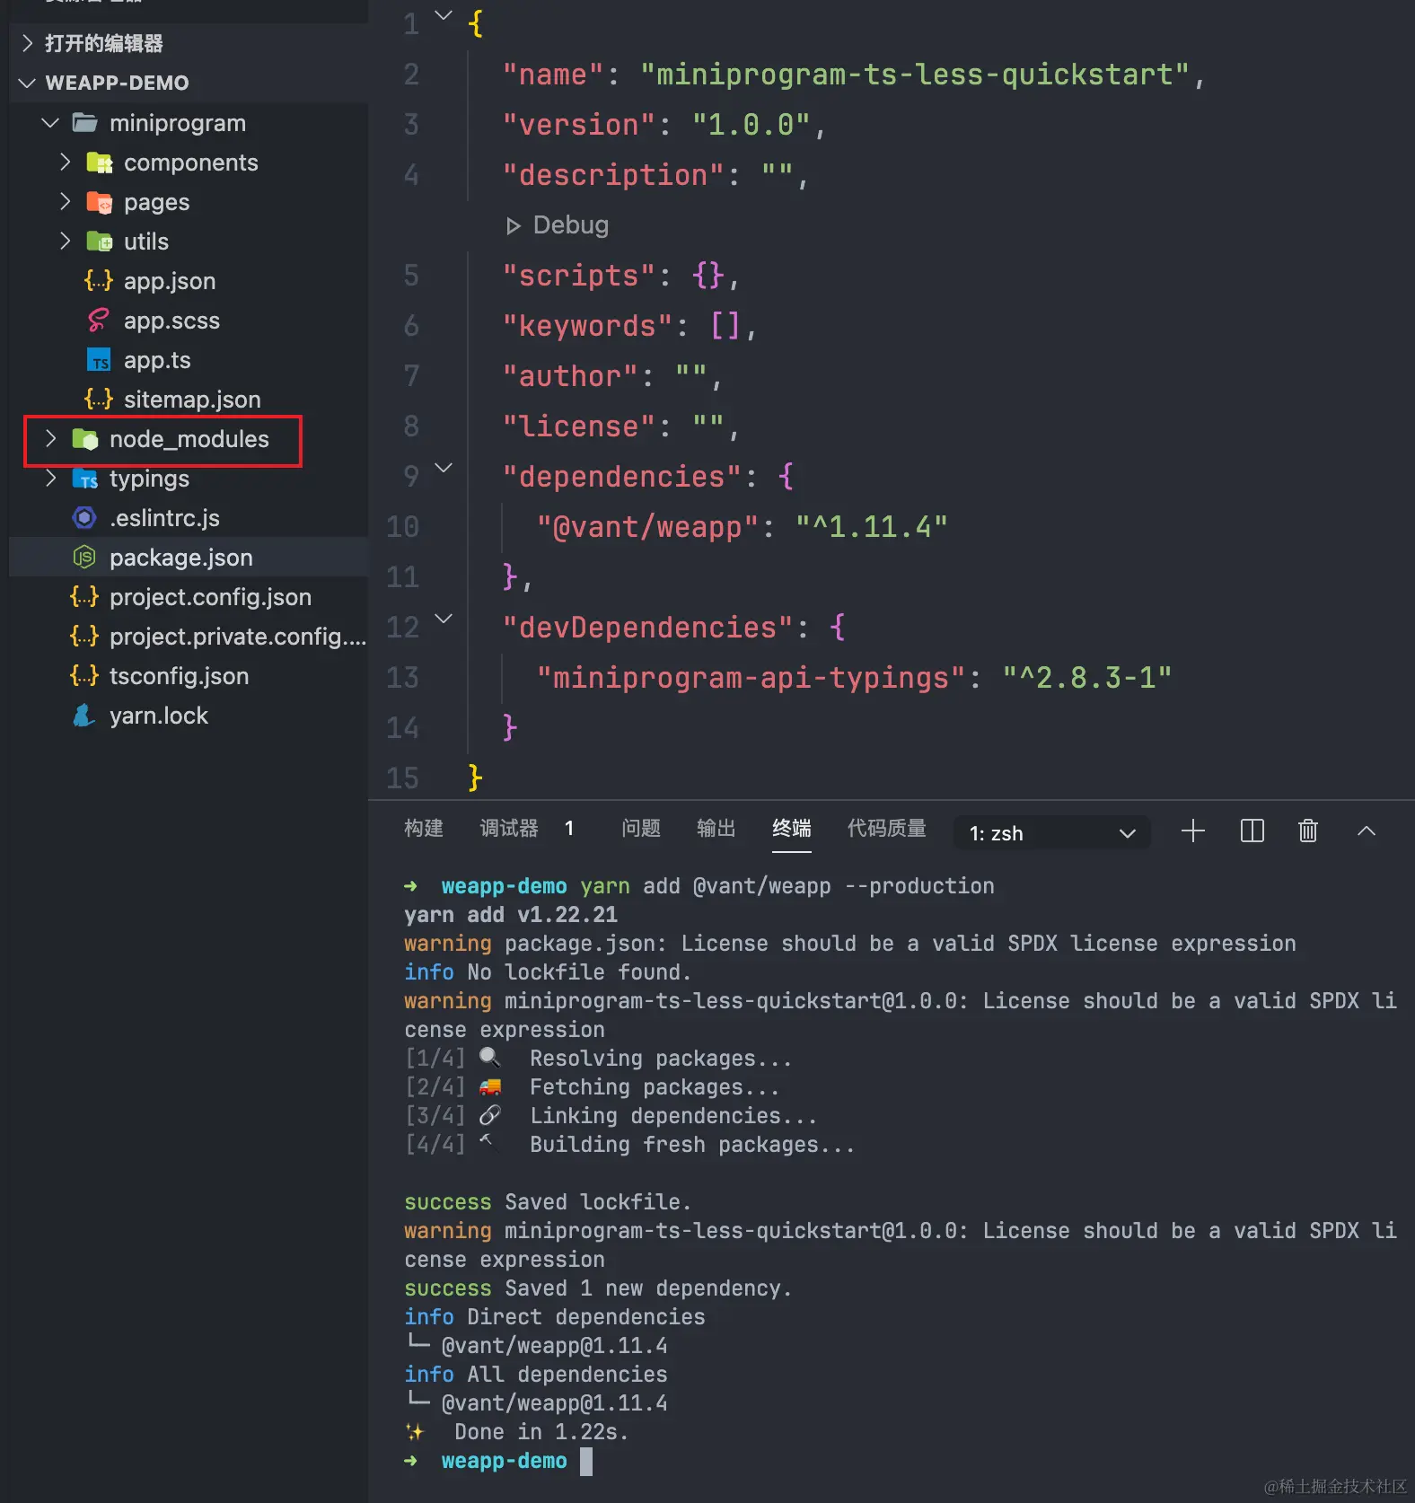Switch to the 构建 panel tab

(x=424, y=828)
